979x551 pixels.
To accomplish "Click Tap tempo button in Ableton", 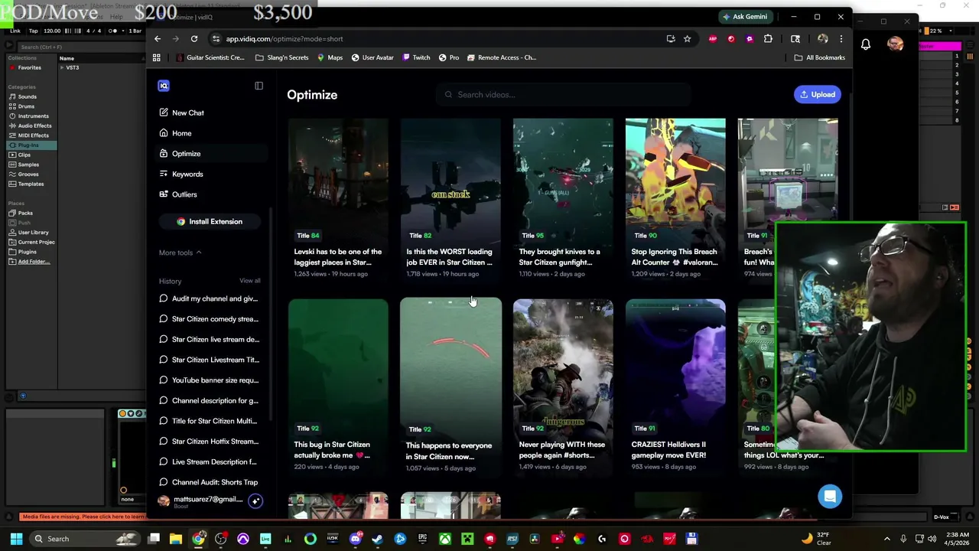I will [33, 31].
